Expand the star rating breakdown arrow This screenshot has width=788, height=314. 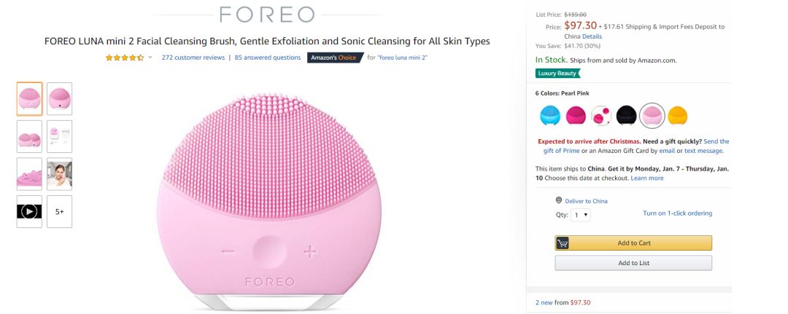[150, 58]
